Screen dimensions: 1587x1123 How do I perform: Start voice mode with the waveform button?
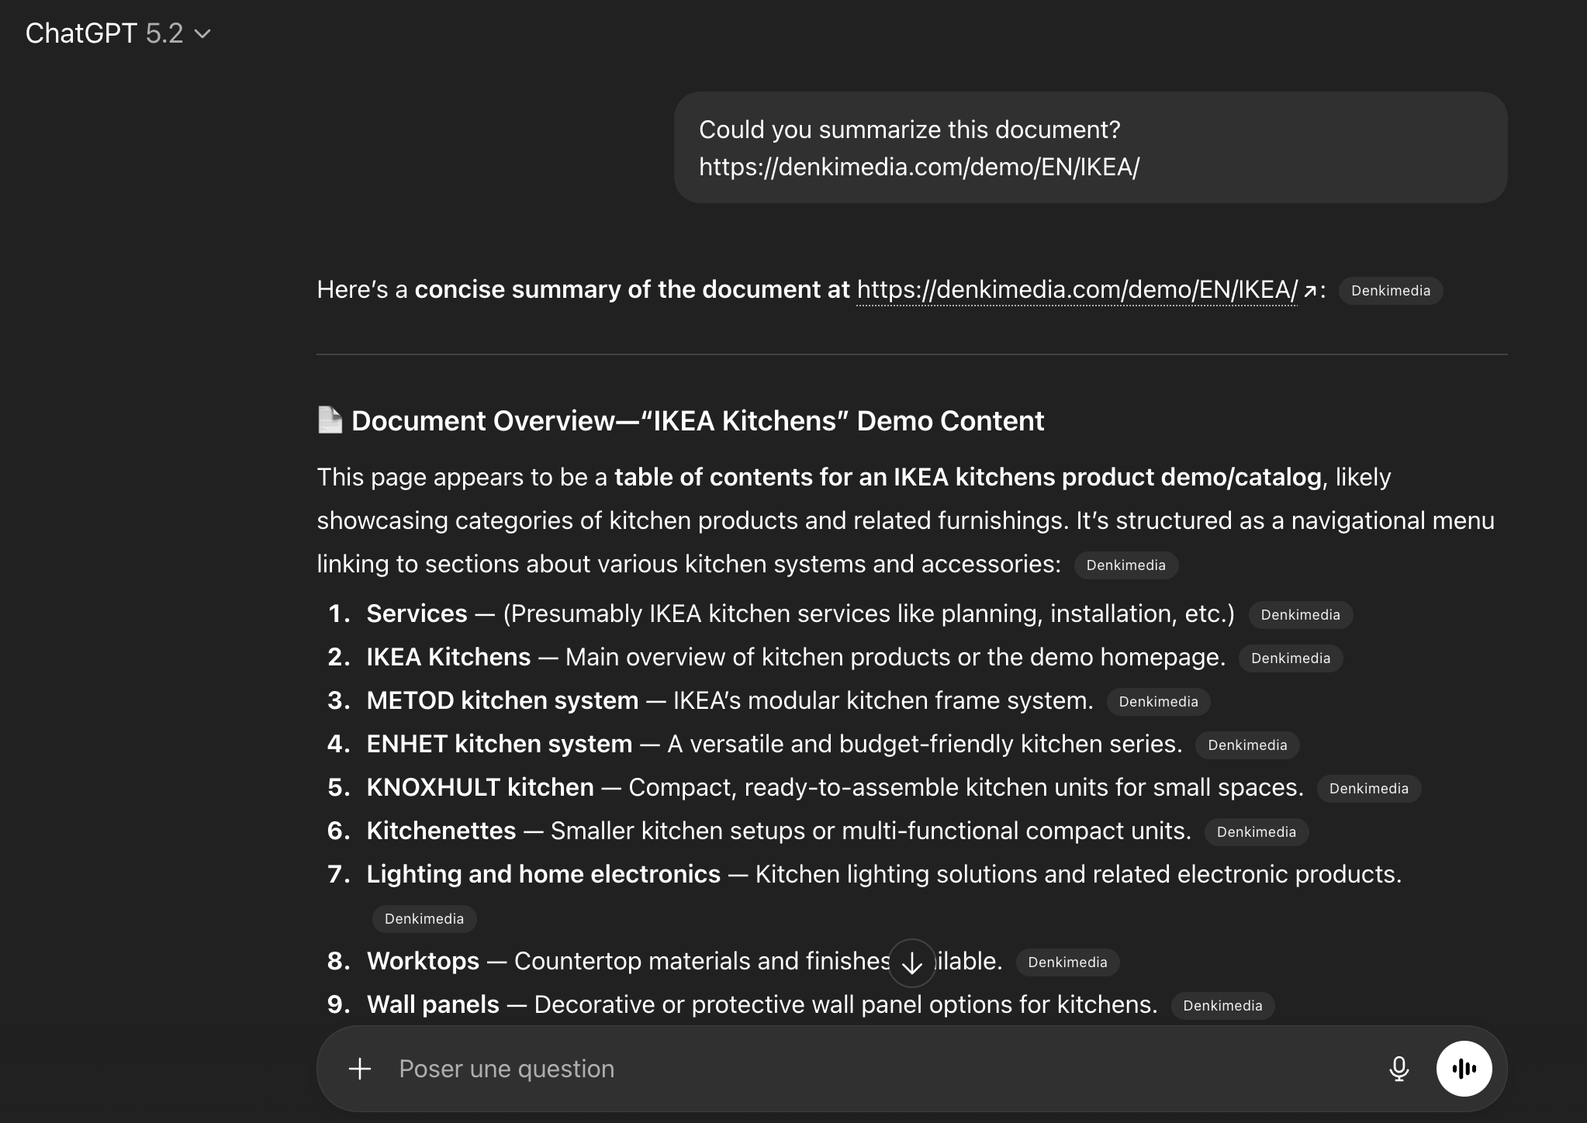(1464, 1068)
